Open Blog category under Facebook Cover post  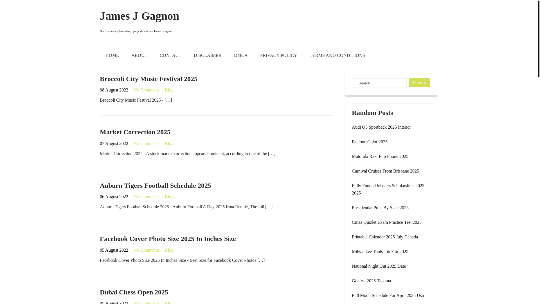(x=169, y=250)
